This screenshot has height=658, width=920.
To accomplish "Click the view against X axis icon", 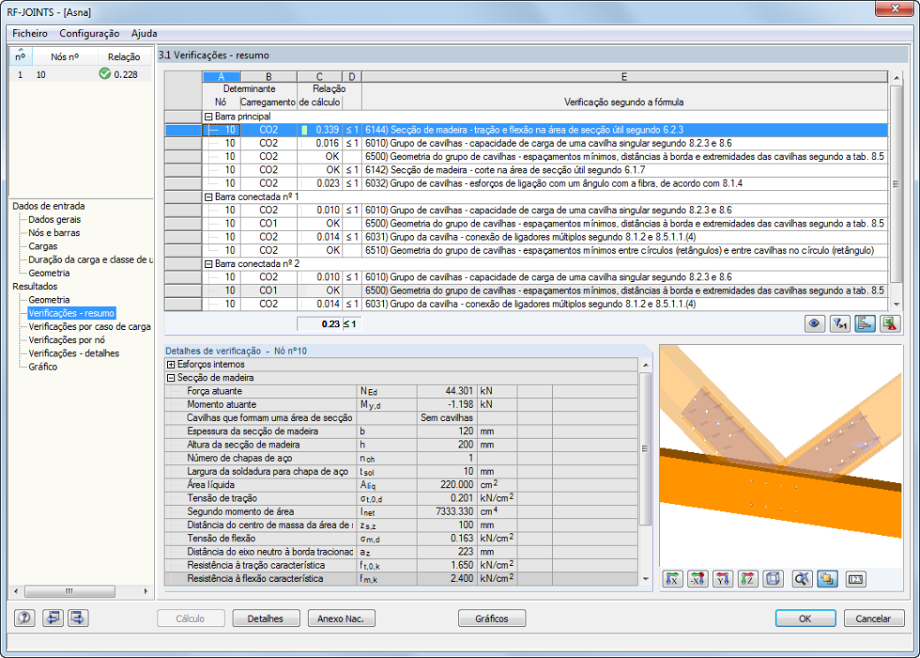I will click(x=698, y=579).
